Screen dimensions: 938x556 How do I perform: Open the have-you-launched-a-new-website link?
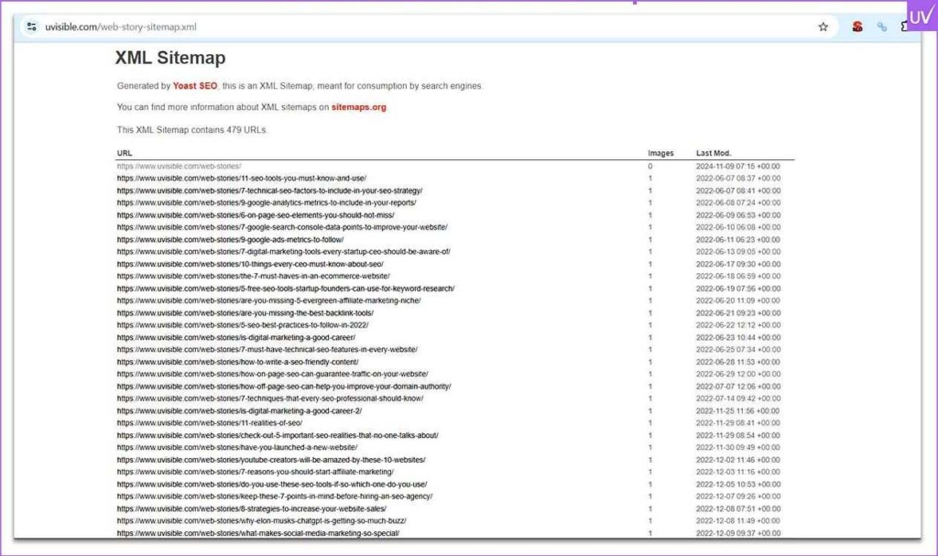point(236,447)
